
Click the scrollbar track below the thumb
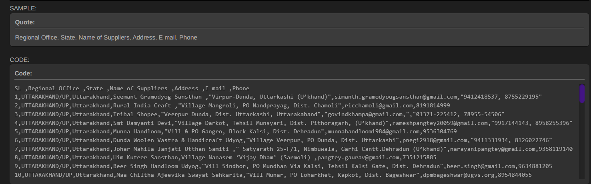pos(582,140)
